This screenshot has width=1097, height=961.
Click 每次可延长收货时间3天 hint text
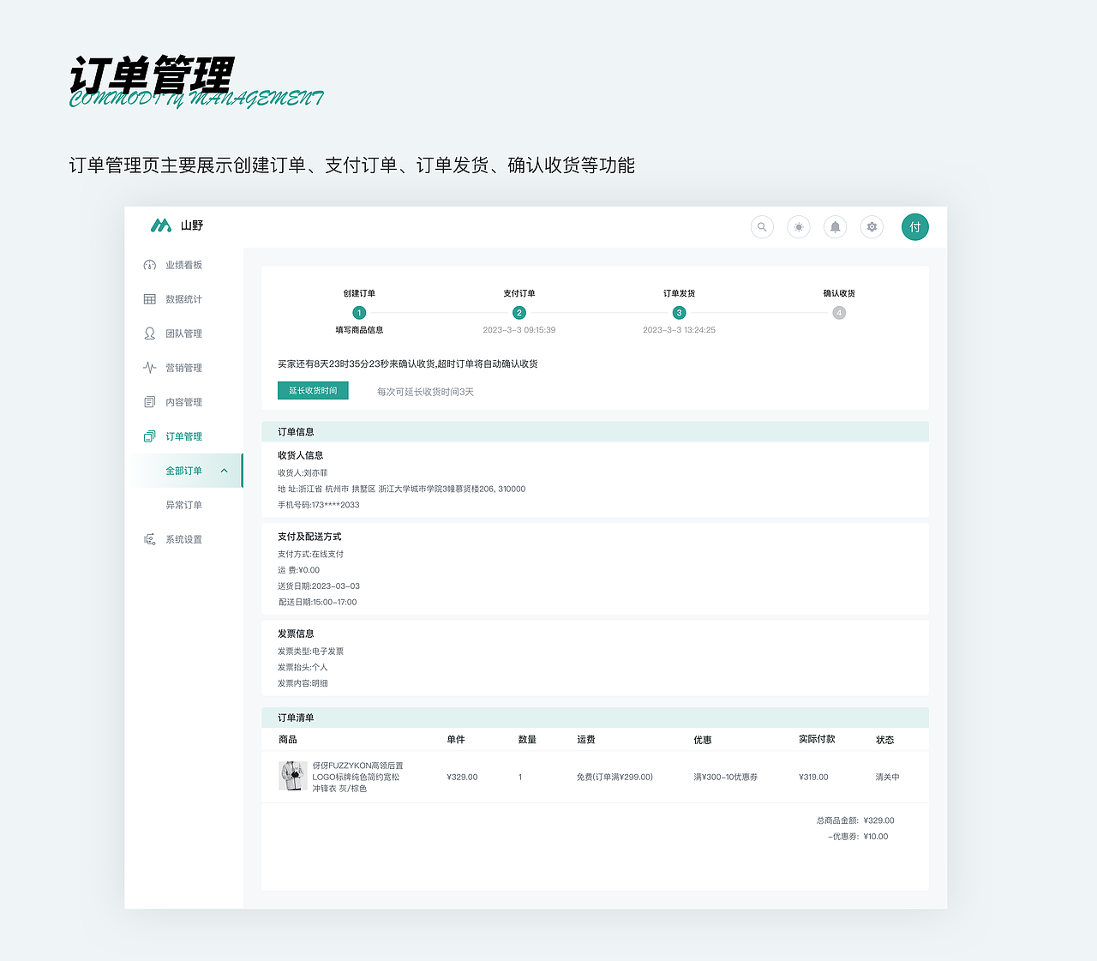pyautogui.click(x=425, y=392)
